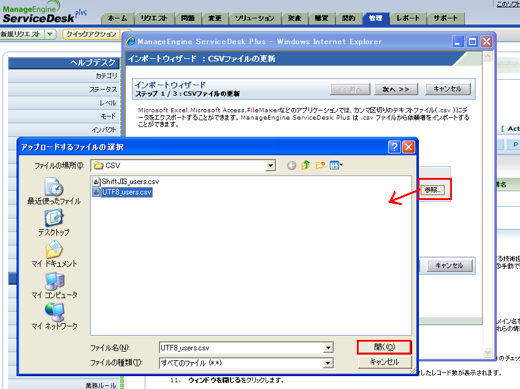Click the lower キャンセル button in import wizard

[449, 266]
